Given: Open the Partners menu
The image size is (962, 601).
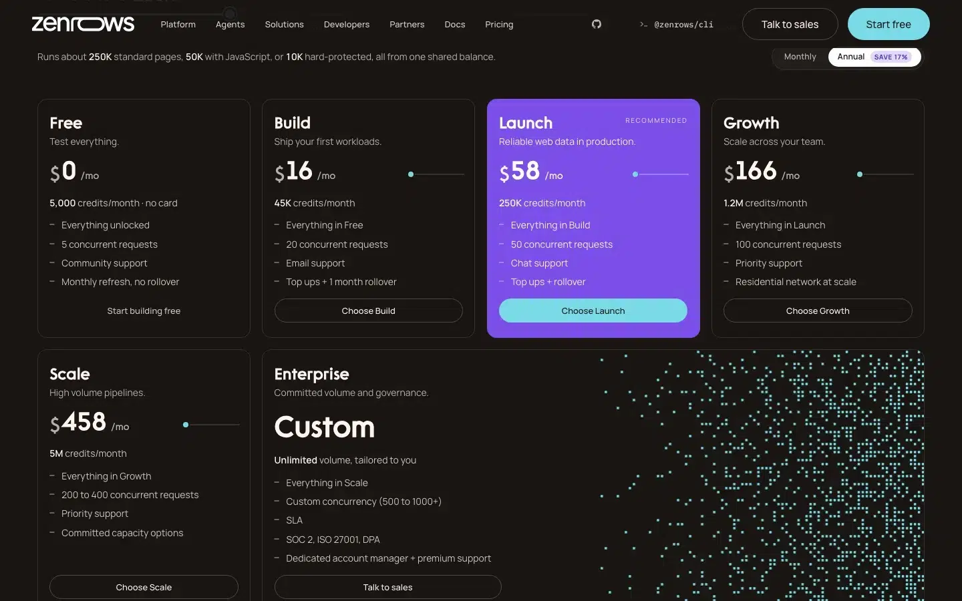Looking at the screenshot, I should [x=407, y=25].
